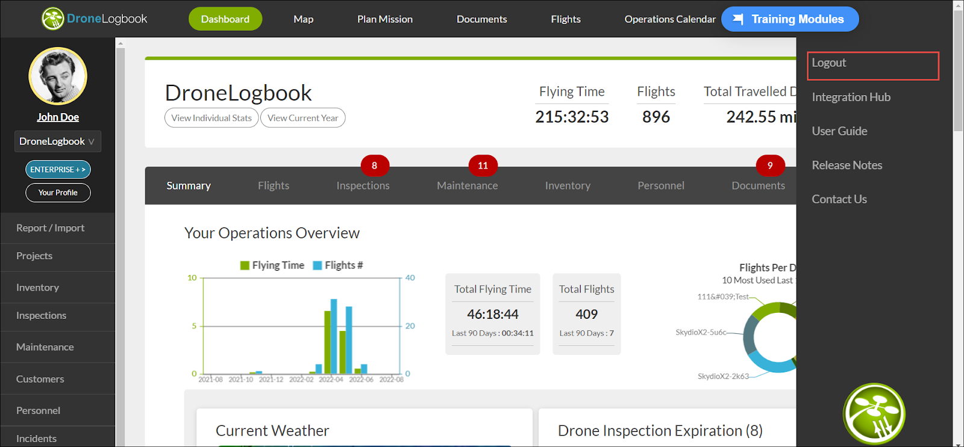Toggle the Flights # legend swatch
This screenshot has height=447, width=964.
[x=318, y=265]
